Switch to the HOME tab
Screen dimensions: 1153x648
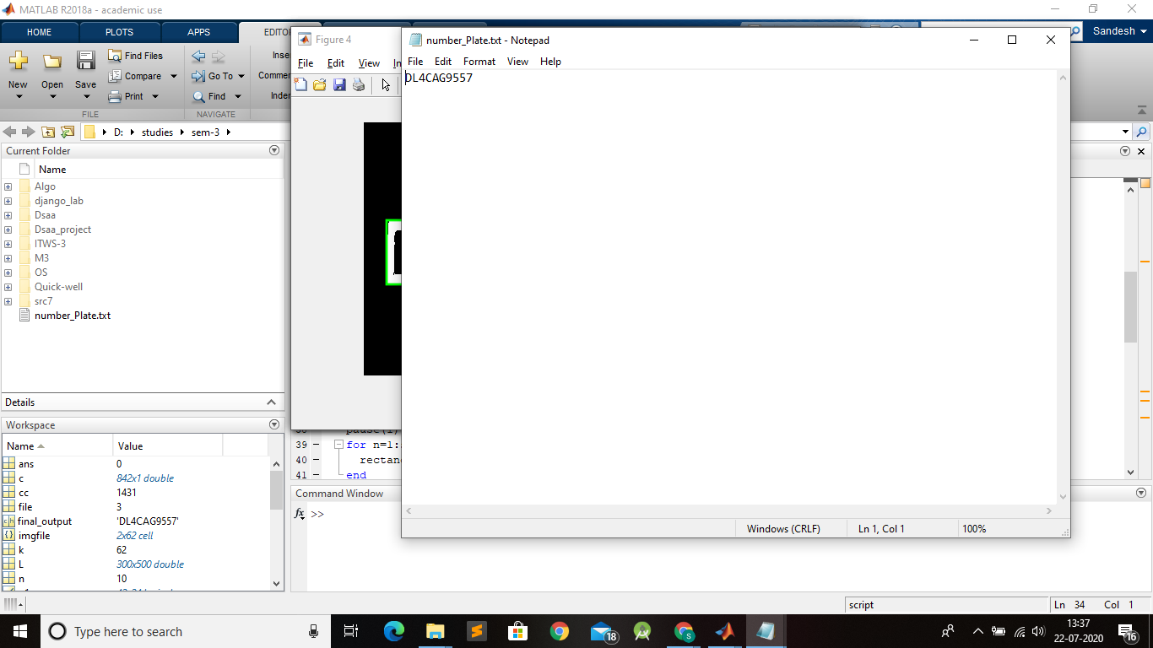click(x=40, y=32)
